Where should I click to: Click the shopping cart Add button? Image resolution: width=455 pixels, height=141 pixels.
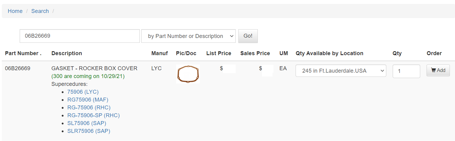[438, 70]
